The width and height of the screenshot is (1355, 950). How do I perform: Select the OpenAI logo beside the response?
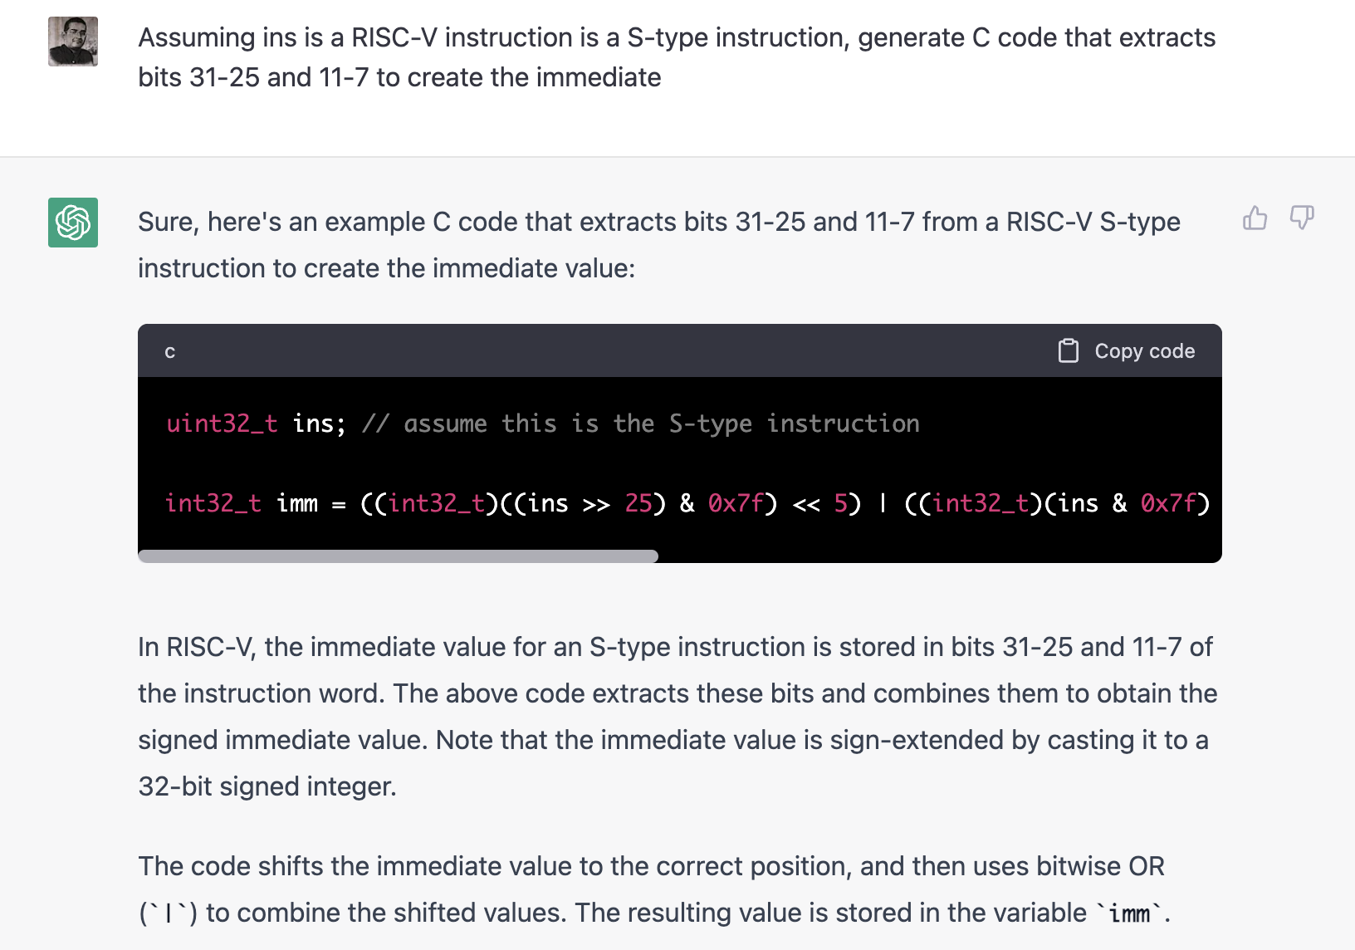pyautogui.click(x=72, y=223)
